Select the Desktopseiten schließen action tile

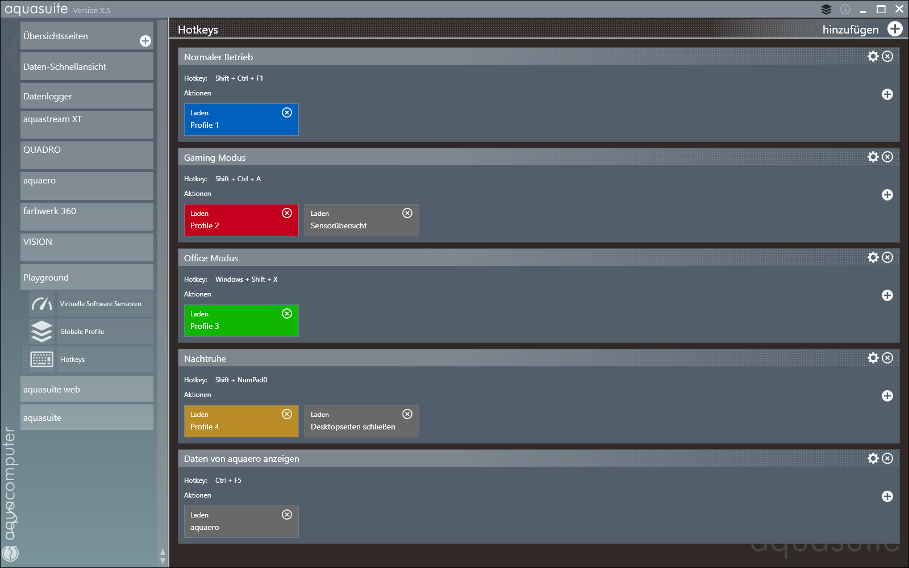point(362,421)
